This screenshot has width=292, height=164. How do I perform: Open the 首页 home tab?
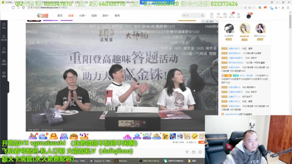point(60,16)
